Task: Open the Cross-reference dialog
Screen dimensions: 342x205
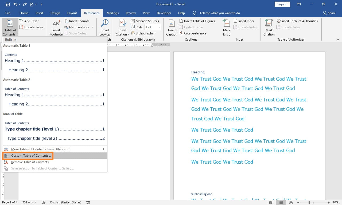Action: [193, 33]
